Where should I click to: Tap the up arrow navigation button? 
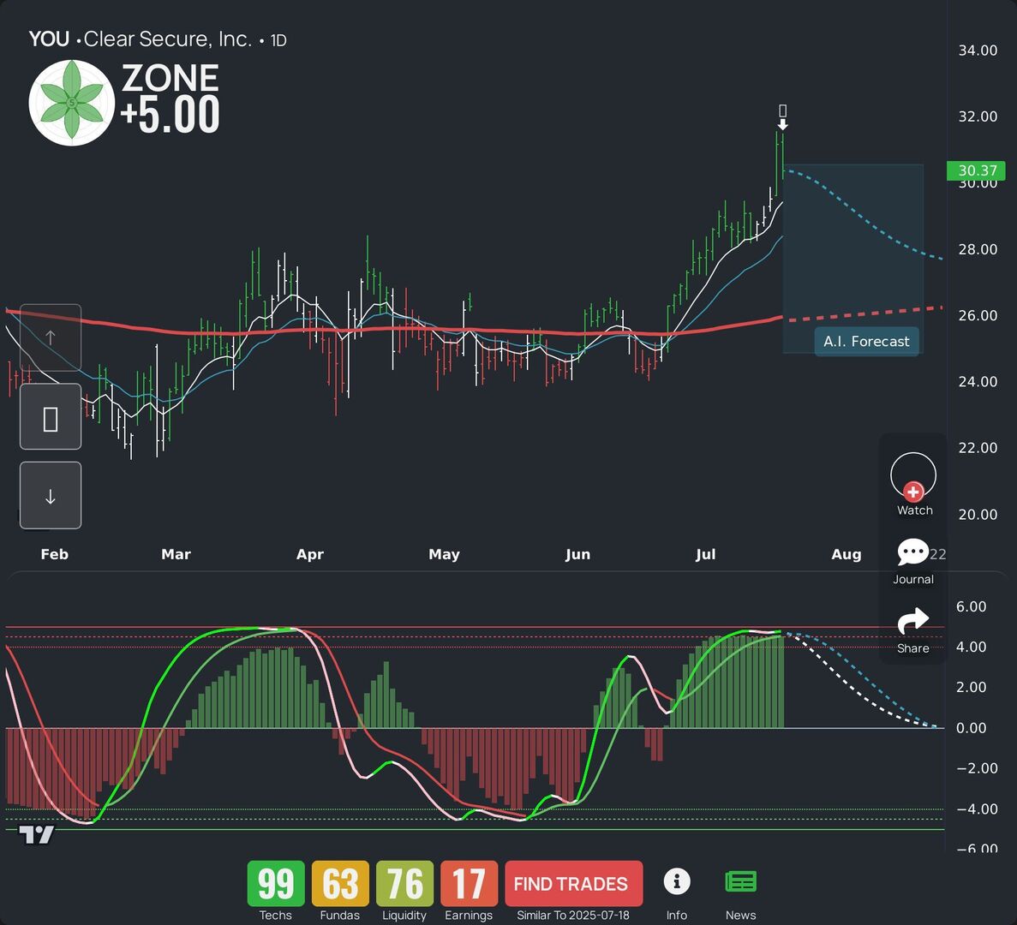pyautogui.click(x=51, y=337)
